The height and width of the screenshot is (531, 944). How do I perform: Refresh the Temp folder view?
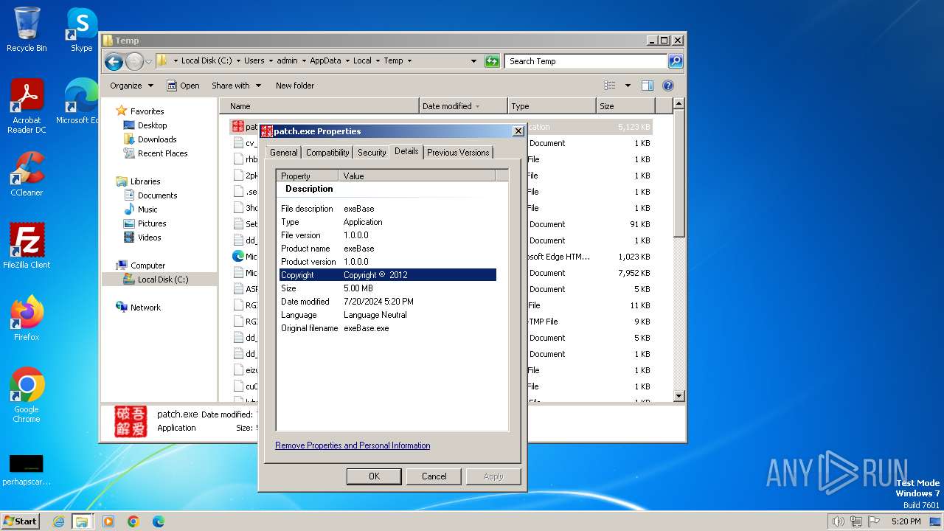(x=492, y=61)
